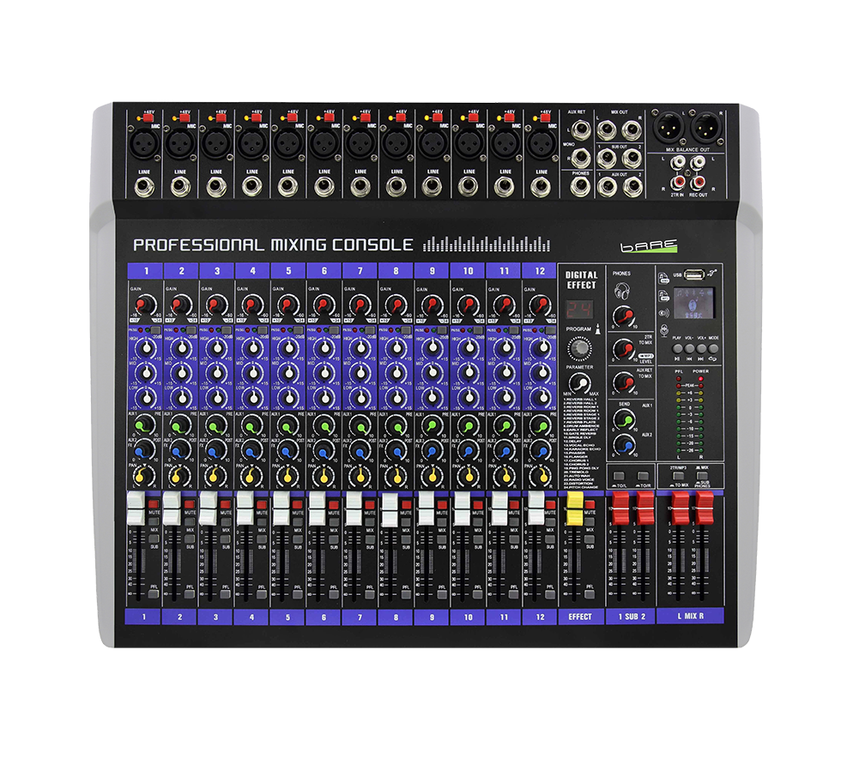Screen dimensions: 847x770
Task: Click channel 1 red GAIN knob
Action: tap(144, 305)
